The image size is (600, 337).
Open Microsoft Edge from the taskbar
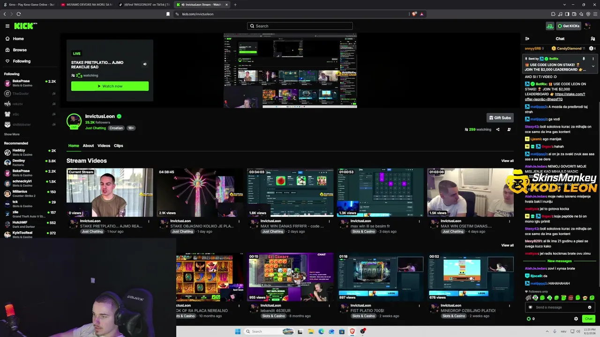(x=321, y=331)
